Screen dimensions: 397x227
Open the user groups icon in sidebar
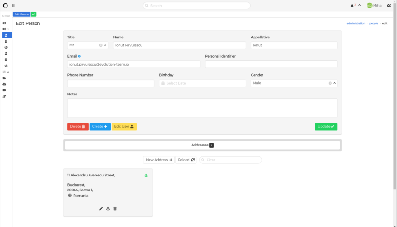pos(6,48)
